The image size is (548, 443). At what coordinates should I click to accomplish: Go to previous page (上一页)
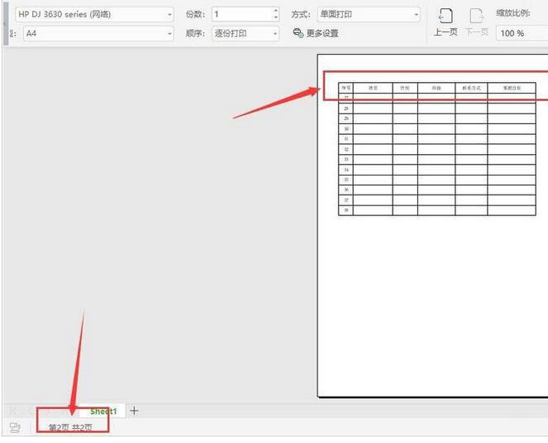[445, 17]
